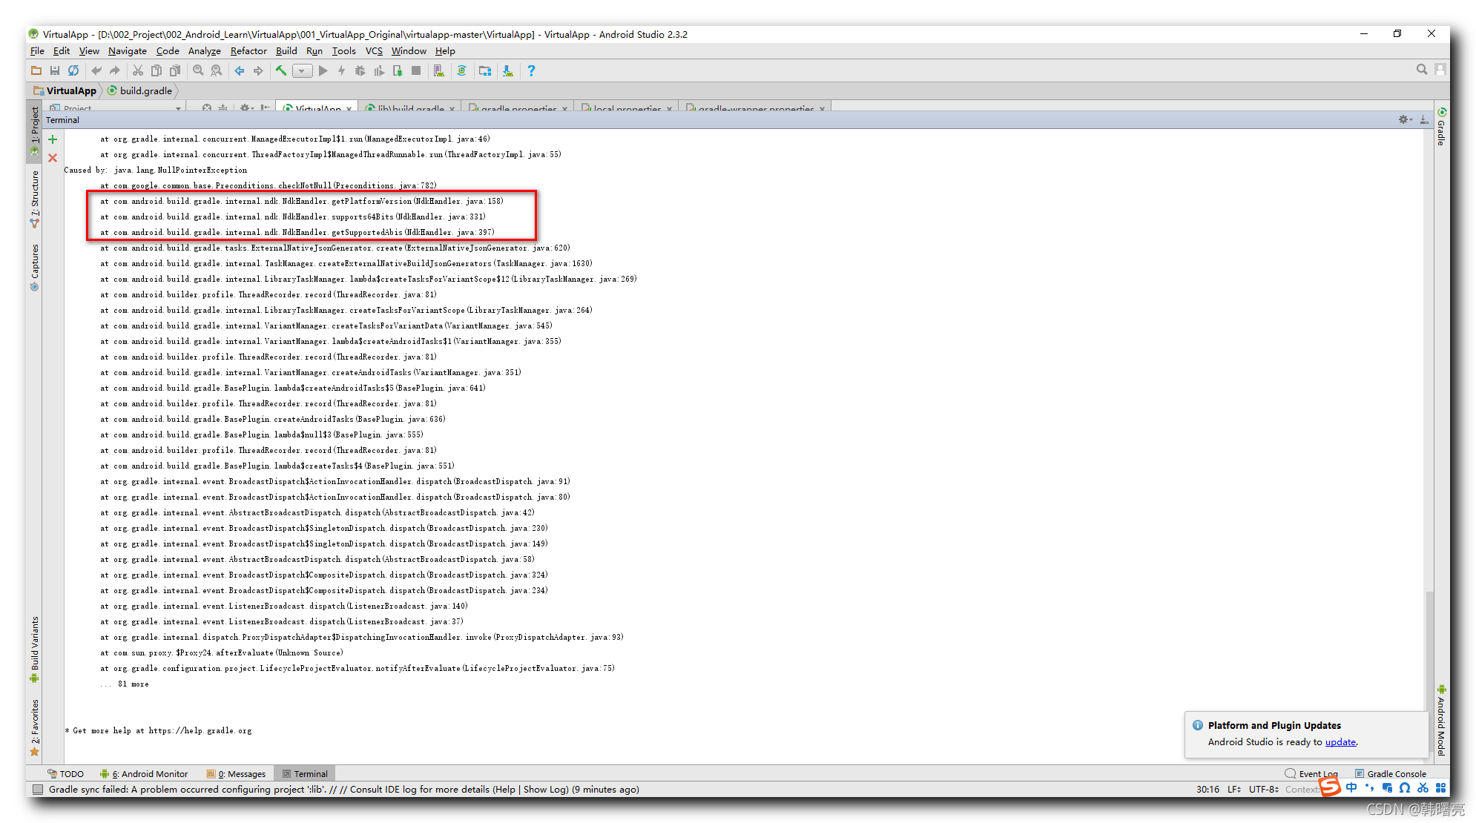Image resolution: width=1476 pixels, height=823 pixels.
Task: Click the Apply Changes lightning icon
Action: [341, 70]
